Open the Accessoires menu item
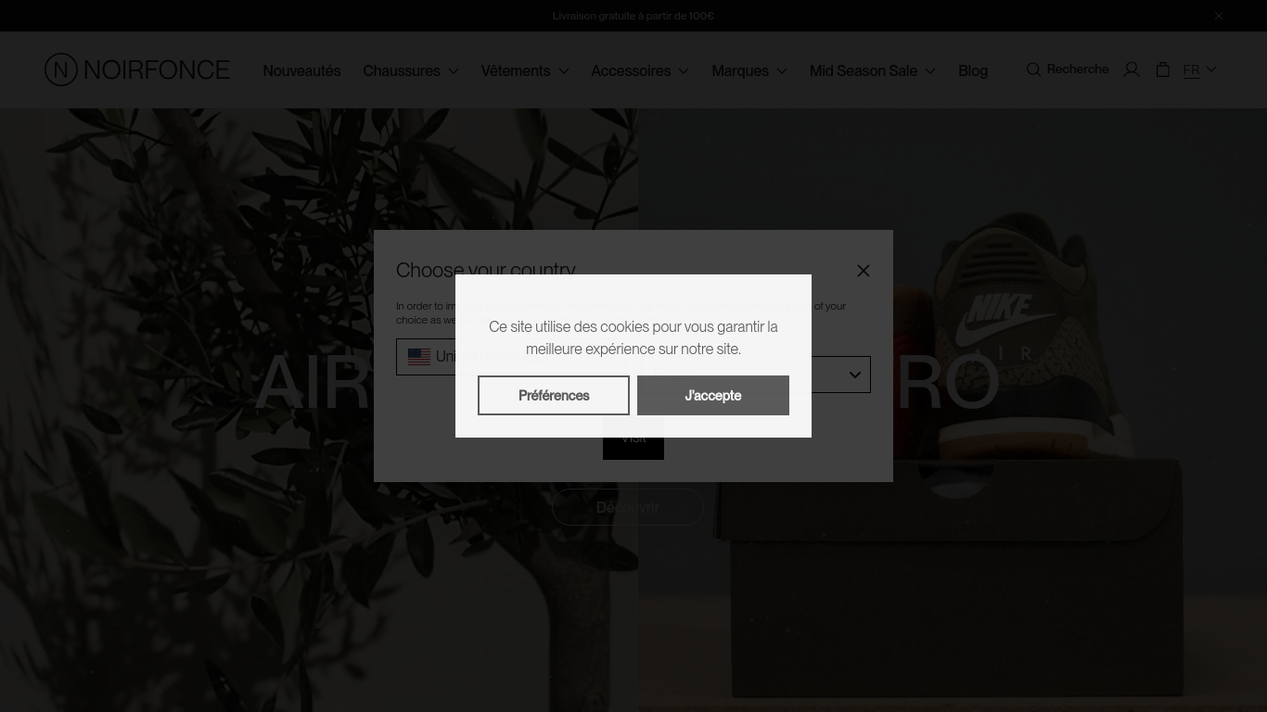This screenshot has height=712, width=1267. 631,70
